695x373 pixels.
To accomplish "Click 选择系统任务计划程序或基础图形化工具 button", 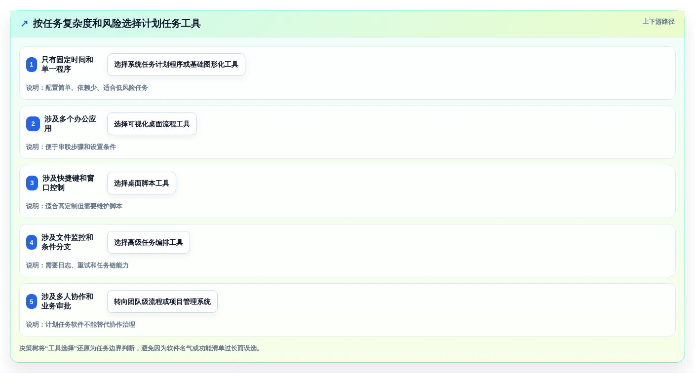I will click(176, 65).
